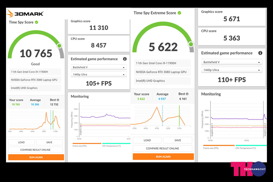The image size is (273, 182).
Task: Click 11th Gen Intel Core i9-11900H in Time Spy panel
Action: 35,72
